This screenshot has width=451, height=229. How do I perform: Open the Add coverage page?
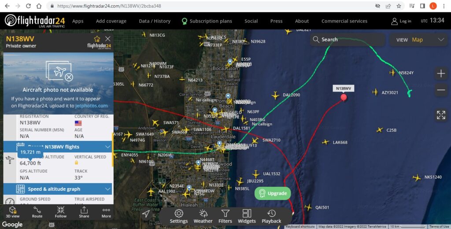coord(111,21)
